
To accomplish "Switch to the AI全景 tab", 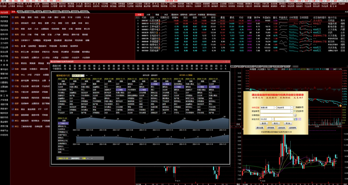I will (x=39, y=12).
